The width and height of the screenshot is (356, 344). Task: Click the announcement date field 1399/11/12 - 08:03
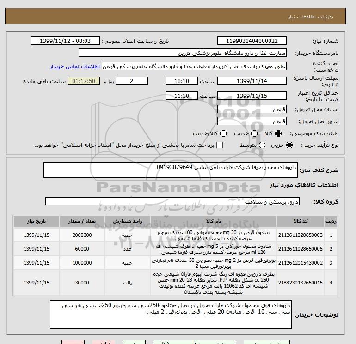[x=65, y=41]
